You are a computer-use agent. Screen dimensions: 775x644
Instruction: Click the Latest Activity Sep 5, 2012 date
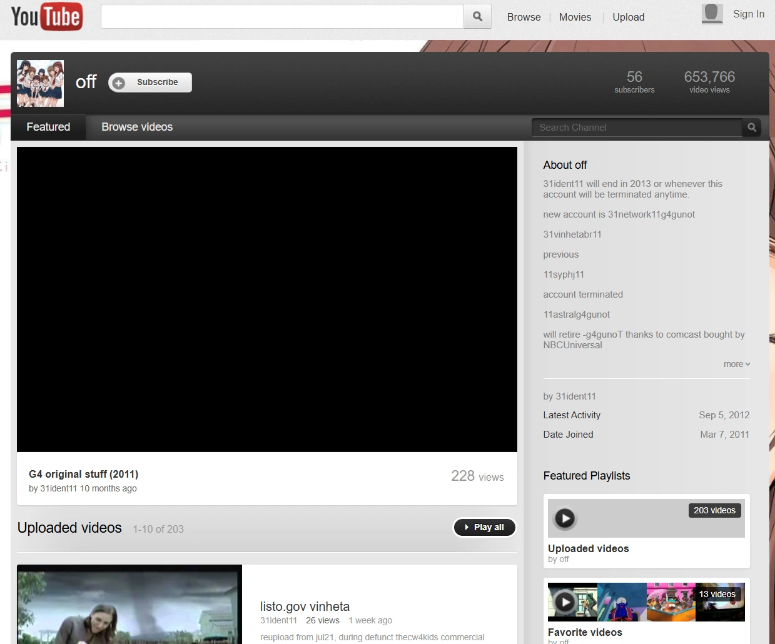point(724,415)
